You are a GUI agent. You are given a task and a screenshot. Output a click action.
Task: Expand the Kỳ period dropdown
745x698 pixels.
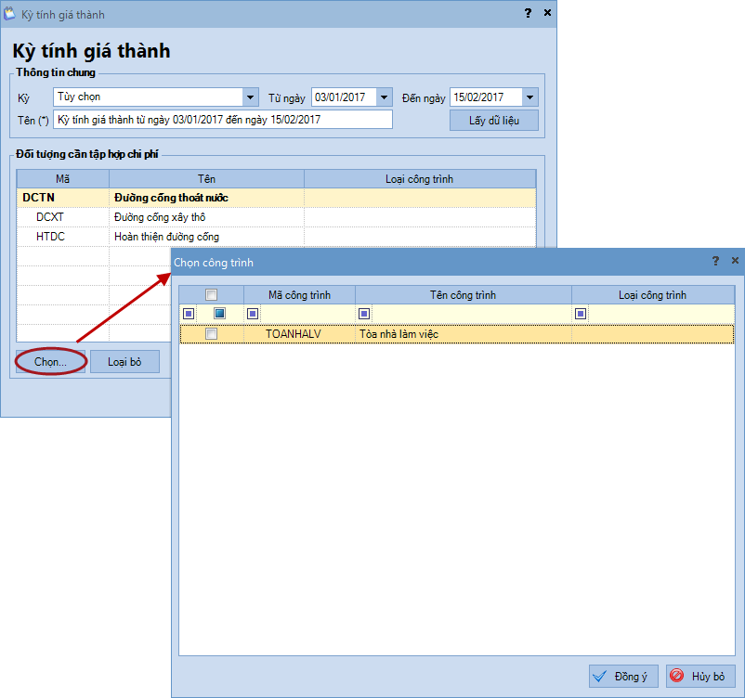click(250, 97)
